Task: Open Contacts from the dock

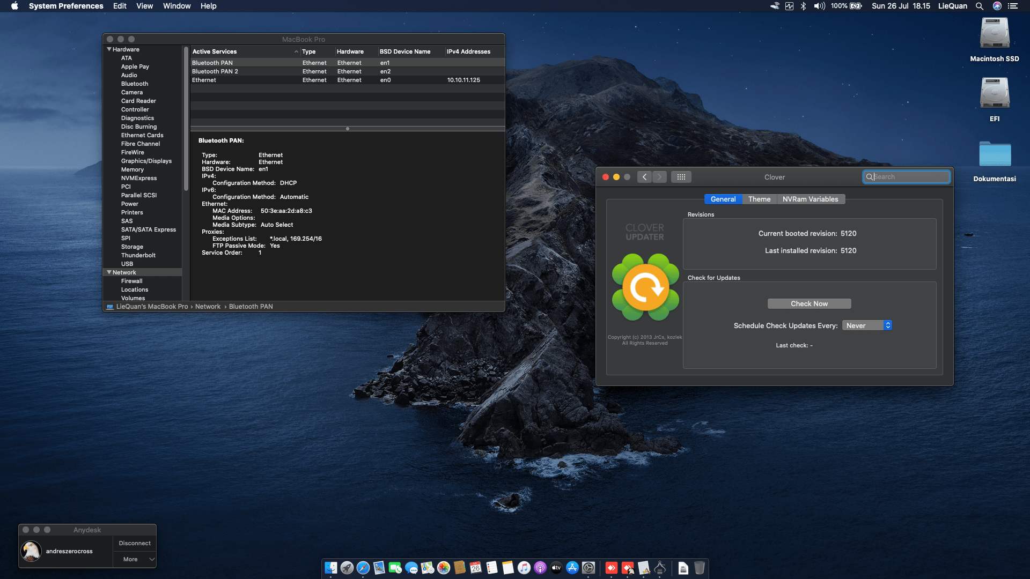Action: click(x=460, y=568)
